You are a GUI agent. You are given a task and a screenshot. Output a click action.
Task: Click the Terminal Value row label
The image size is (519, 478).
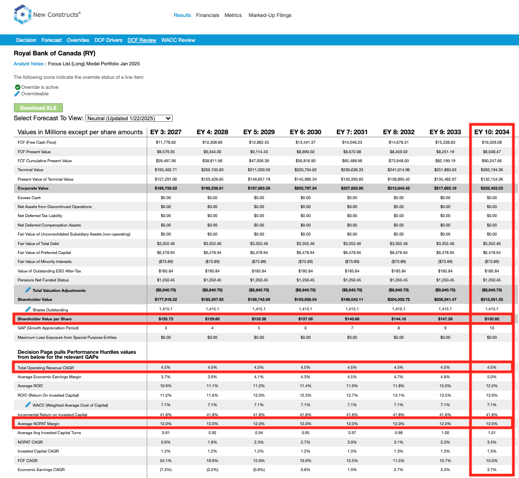tap(30, 170)
